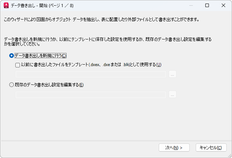Open the browse (...) button for template file
232x158 pixels.
pyautogui.click(x=173, y=74)
